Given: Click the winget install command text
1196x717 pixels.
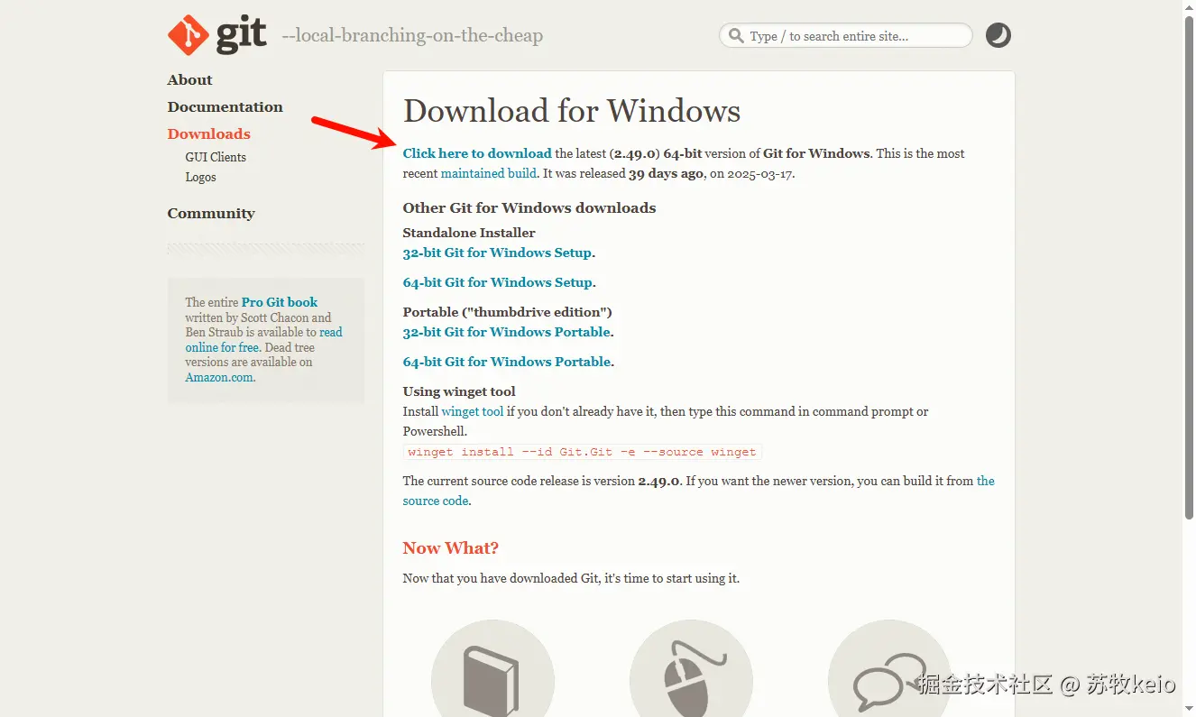Looking at the screenshot, I should (582, 452).
